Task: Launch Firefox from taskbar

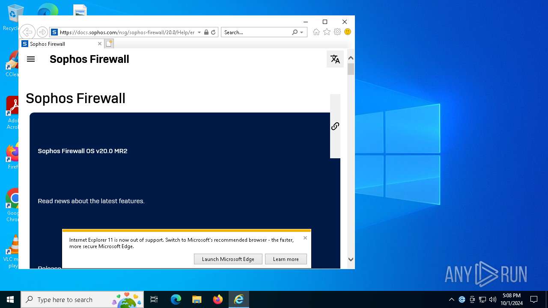Action: pyautogui.click(x=218, y=299)
